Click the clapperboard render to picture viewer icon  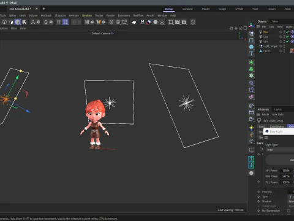click(x=177, y=22)
